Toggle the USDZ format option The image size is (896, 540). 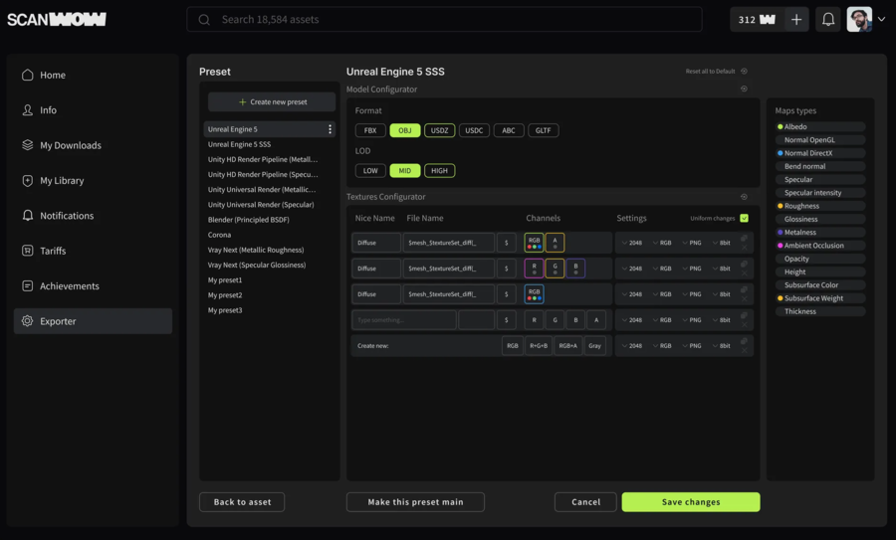439,130
